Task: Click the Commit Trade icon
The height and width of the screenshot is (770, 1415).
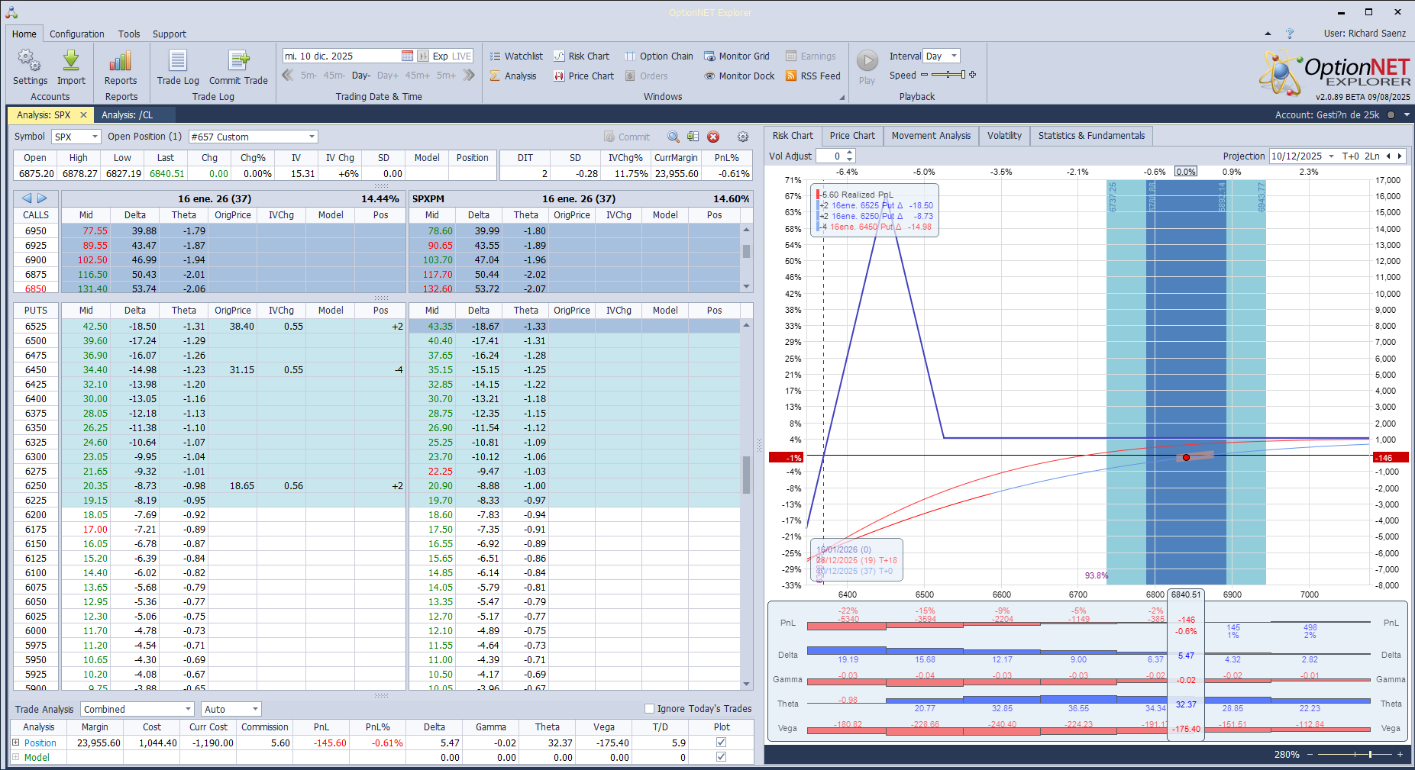Action: click(238, 62)
